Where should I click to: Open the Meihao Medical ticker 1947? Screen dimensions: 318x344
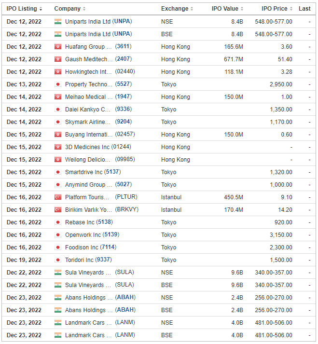124,96
